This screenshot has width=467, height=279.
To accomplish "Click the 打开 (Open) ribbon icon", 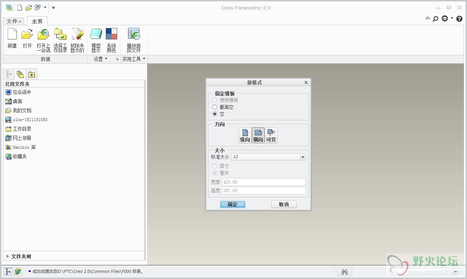I will click(x=27, y=38).
